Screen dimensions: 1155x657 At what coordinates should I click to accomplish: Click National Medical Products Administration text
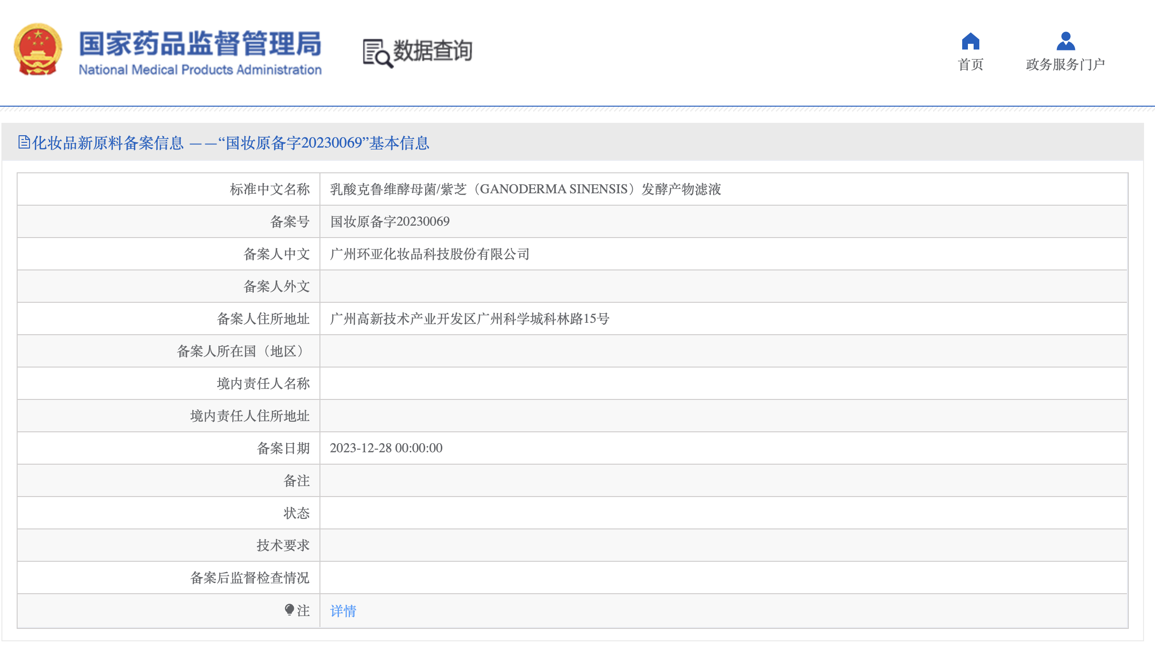tap(200, 70)
